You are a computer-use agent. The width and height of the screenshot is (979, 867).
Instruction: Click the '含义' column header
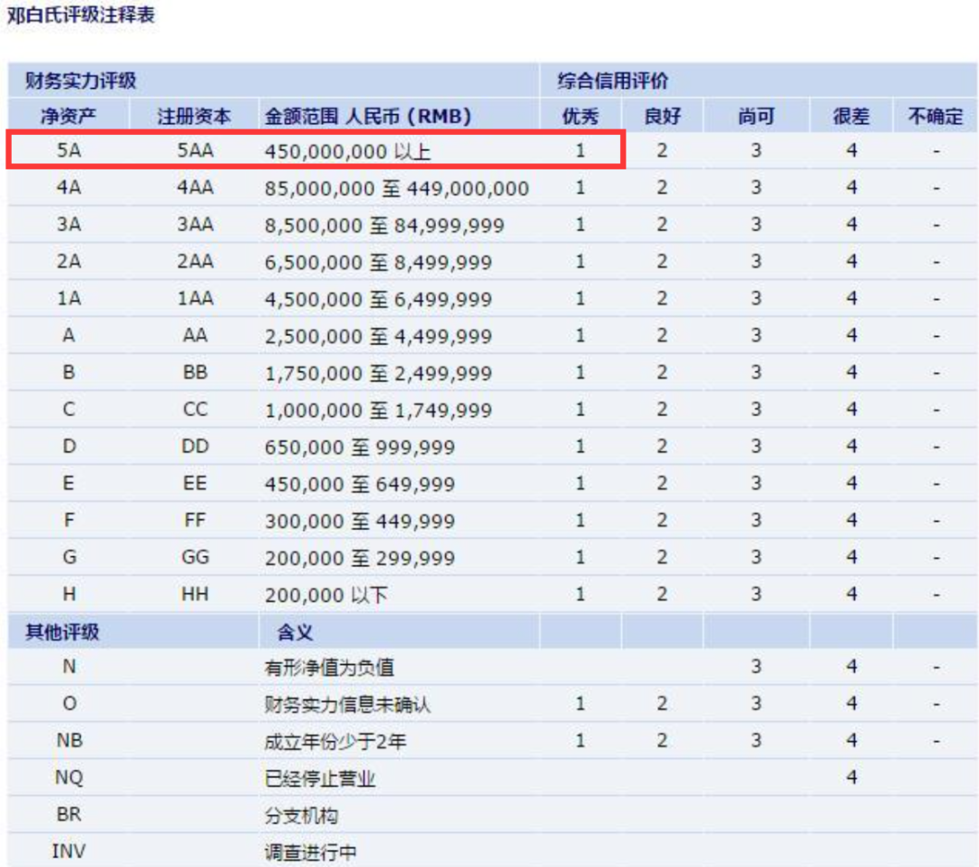[x=295, y=631]
